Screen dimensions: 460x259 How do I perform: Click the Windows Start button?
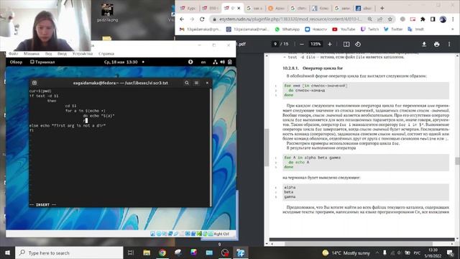(7, 253)
